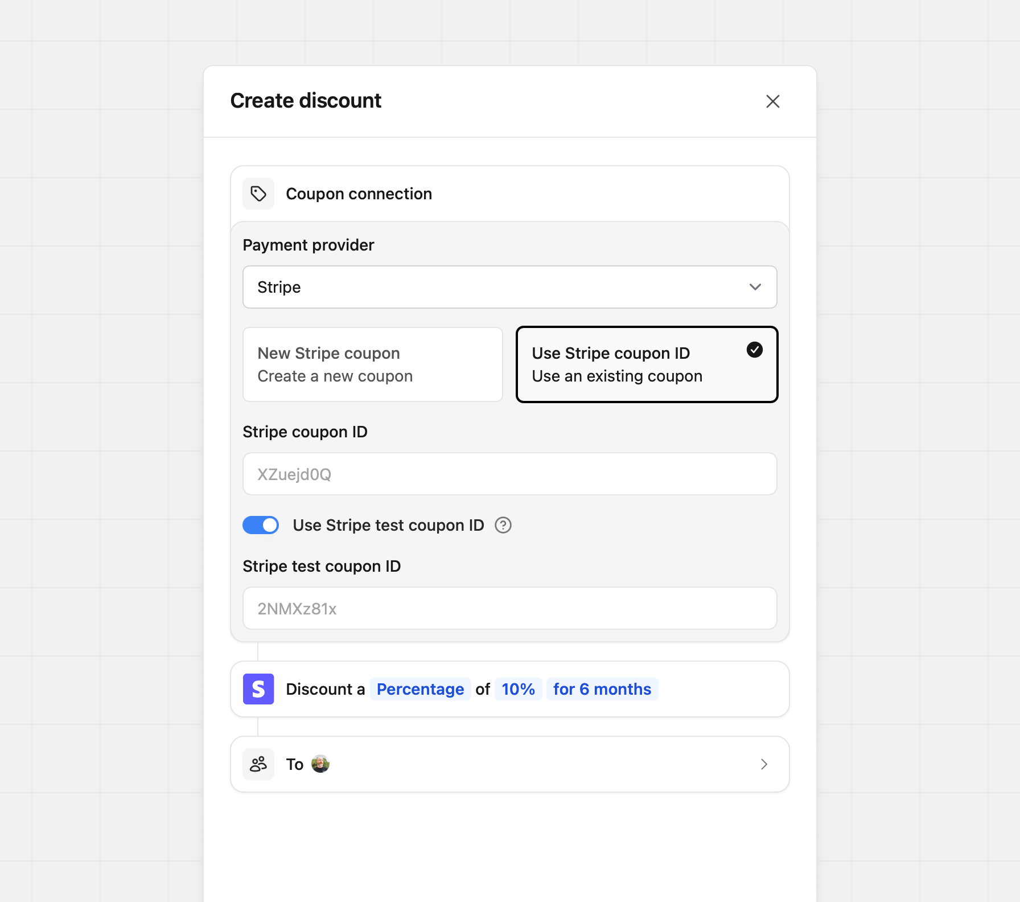Change the Percentage discount type
The width and height of the screenshot is (1020, 902).
point(420,689)
